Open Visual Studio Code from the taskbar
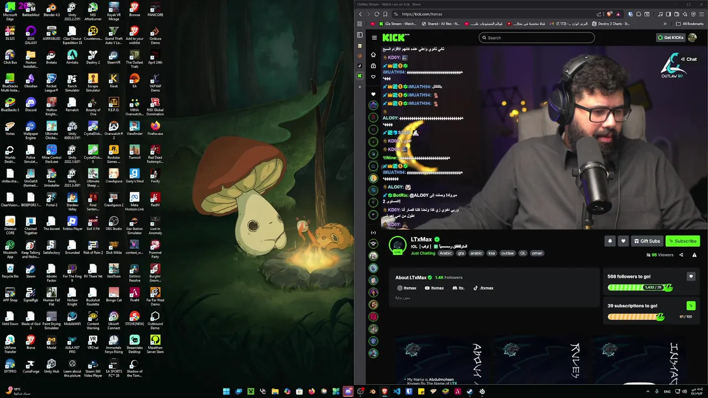Image resolution: width=708 pixels, height=398 pixels. tap(397, 391)
